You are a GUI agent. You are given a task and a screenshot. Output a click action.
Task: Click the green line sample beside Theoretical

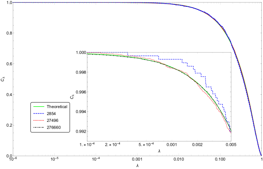[x=39, y=107]
